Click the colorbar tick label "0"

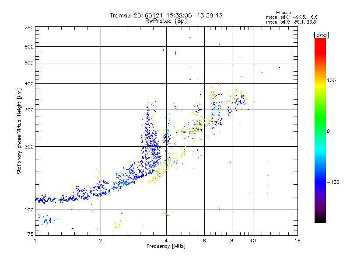point(328,131)
